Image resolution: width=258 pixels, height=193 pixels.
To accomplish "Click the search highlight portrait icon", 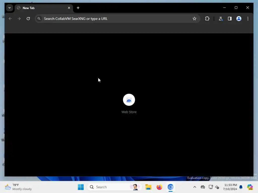I will (x=135, y=187).
